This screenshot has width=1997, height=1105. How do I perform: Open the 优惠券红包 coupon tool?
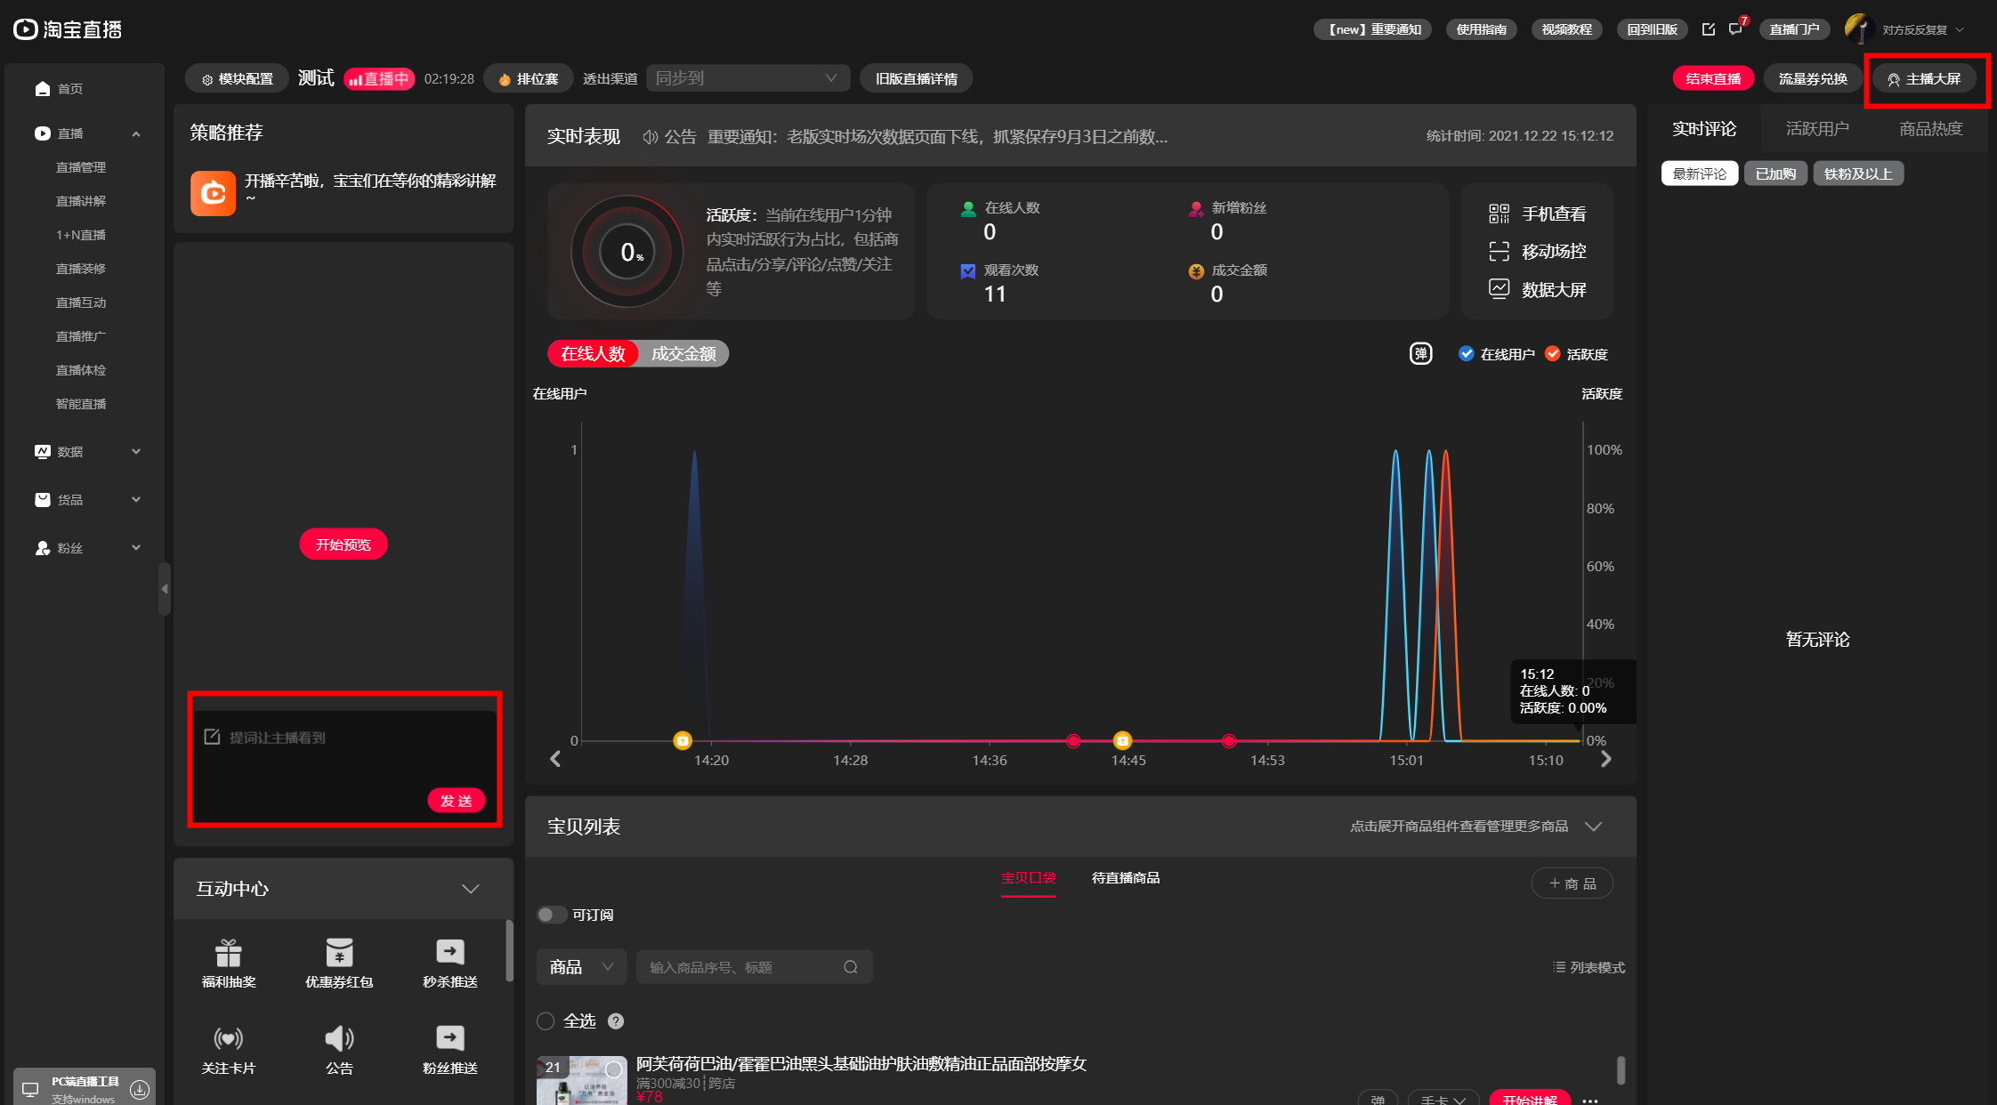pos(339,963)
